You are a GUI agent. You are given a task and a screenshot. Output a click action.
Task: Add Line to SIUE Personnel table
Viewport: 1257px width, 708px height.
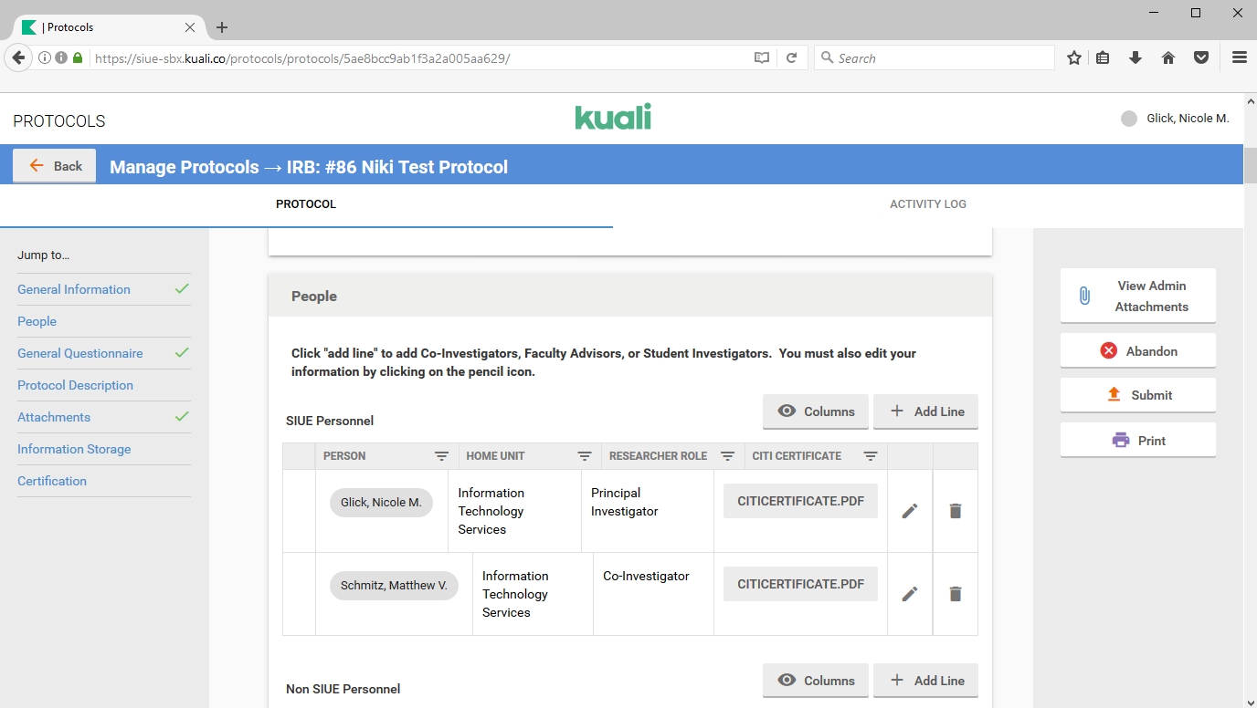tap(925, 411)
